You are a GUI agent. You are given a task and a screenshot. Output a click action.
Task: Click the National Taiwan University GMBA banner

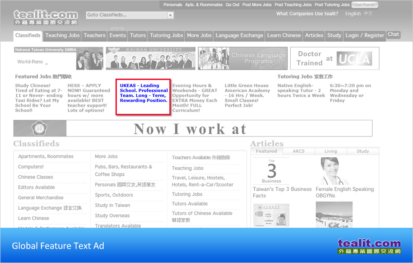coord(58,58)
